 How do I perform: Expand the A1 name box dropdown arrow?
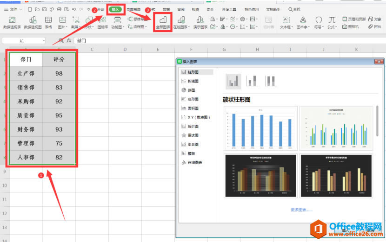[44, 41]
